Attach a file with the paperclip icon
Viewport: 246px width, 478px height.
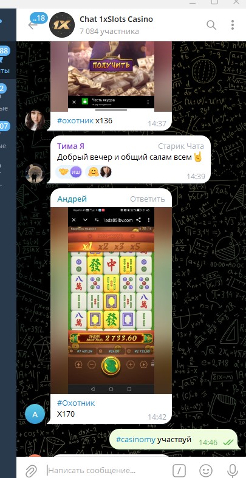(31, 470)
